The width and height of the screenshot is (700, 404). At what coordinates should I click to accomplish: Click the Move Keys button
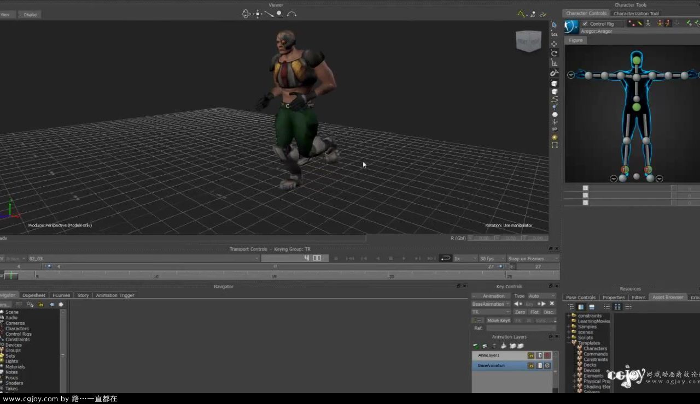pyautogui.click(x=498, y=320)
